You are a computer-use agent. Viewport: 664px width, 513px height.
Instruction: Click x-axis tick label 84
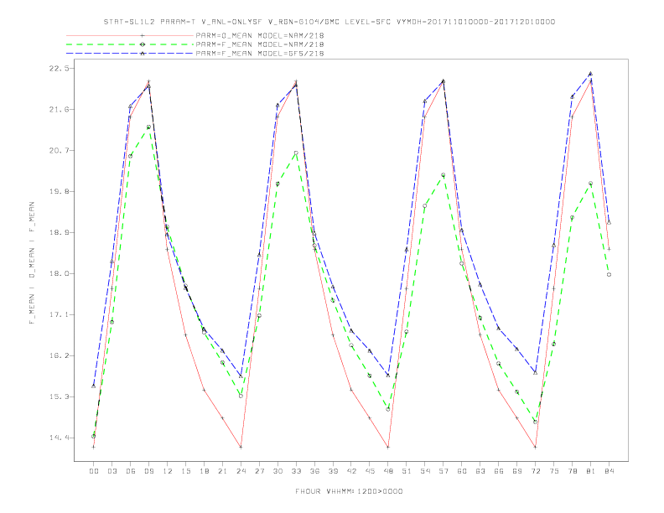(609, 471)
